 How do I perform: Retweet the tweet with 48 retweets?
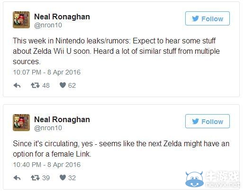pos(35,85)
